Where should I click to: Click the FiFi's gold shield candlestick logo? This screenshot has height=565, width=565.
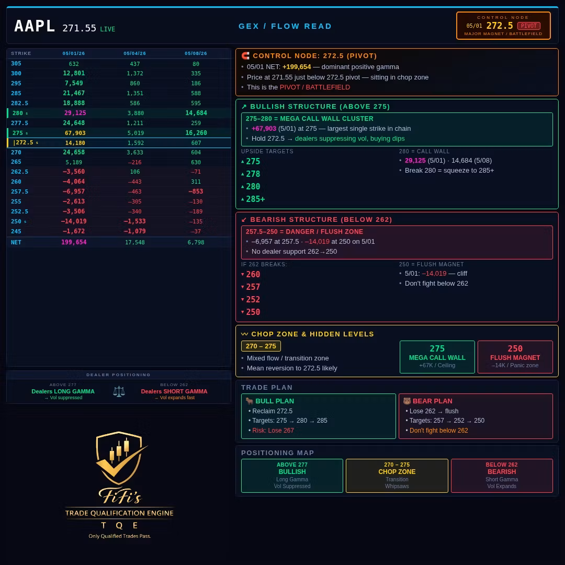pyautogui.click(x=121, y=458)
